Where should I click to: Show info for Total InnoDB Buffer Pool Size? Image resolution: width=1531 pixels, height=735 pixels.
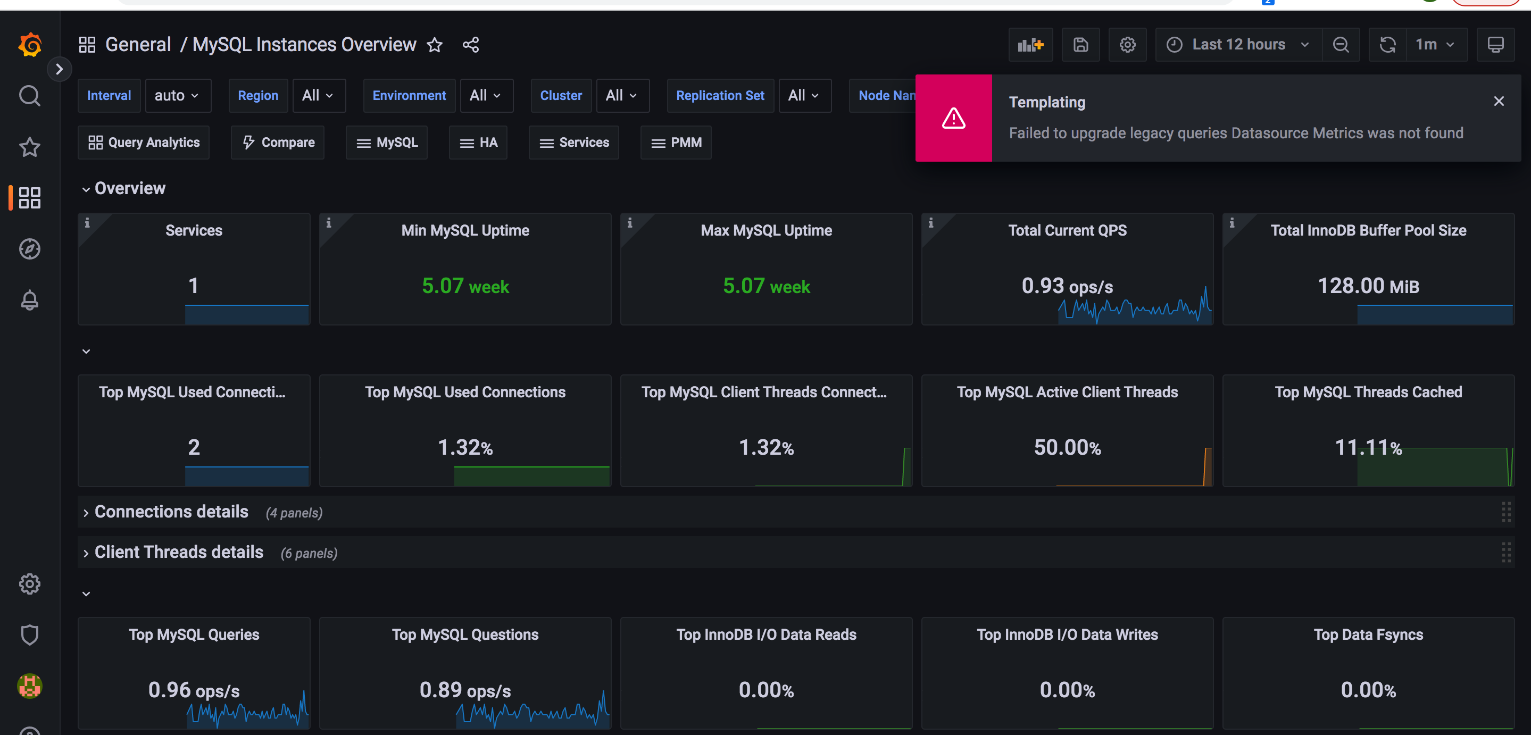click(x=1232, y=223)
